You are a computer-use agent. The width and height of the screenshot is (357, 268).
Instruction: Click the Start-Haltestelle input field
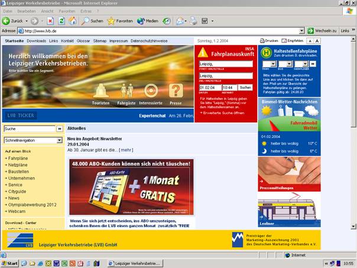point(226,64)
